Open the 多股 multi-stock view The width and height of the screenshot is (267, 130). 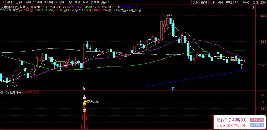click(212, 2)
